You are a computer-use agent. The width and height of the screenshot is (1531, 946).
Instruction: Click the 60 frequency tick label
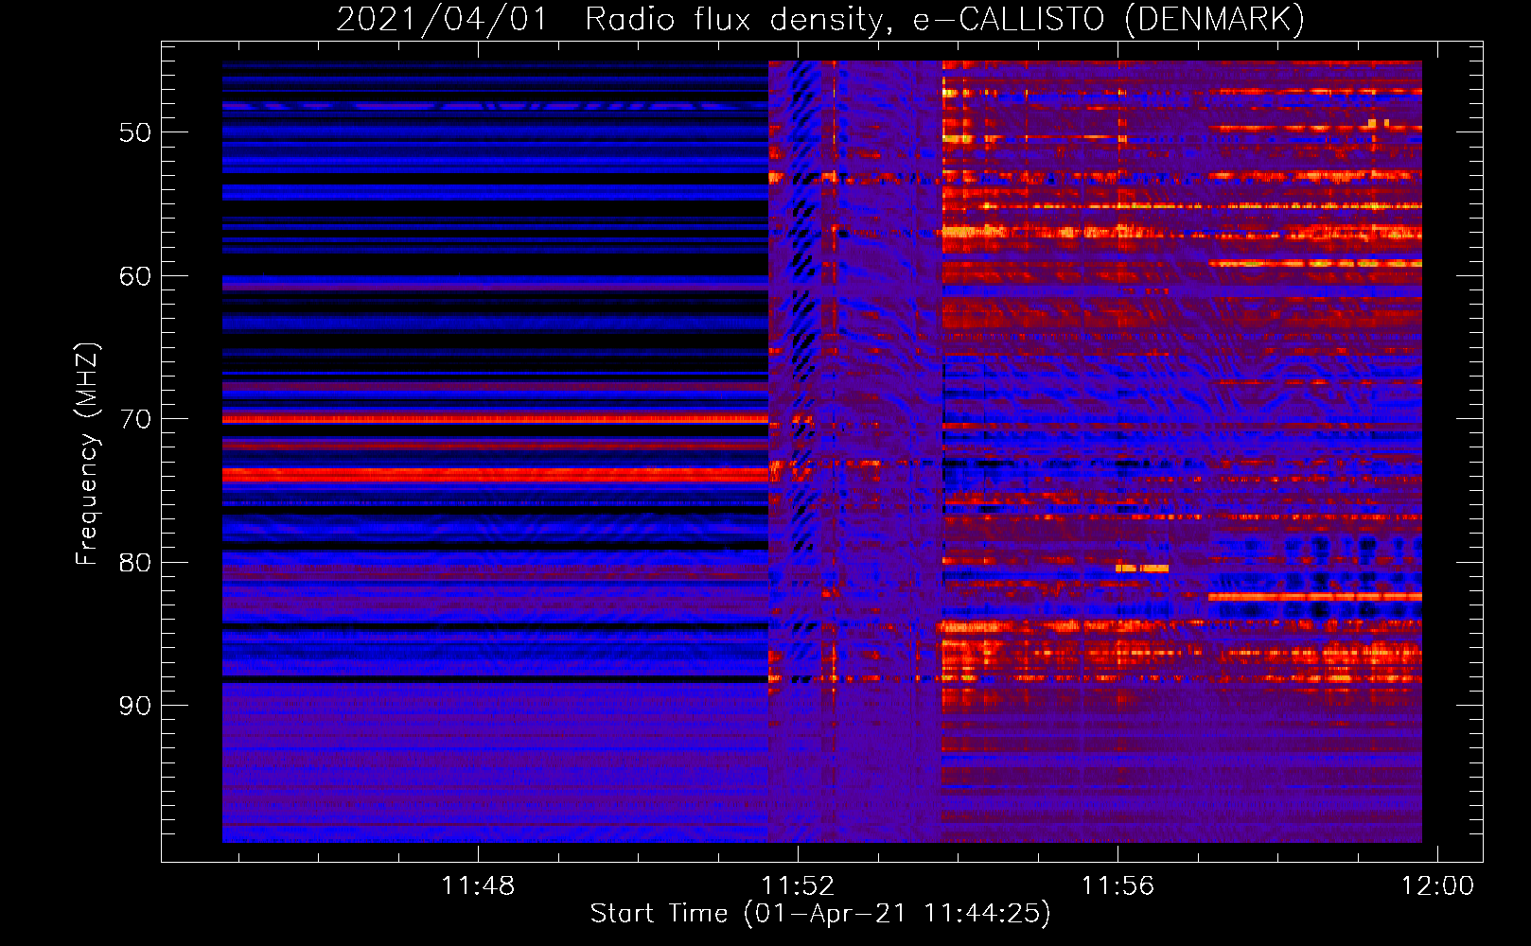point(135,276)
